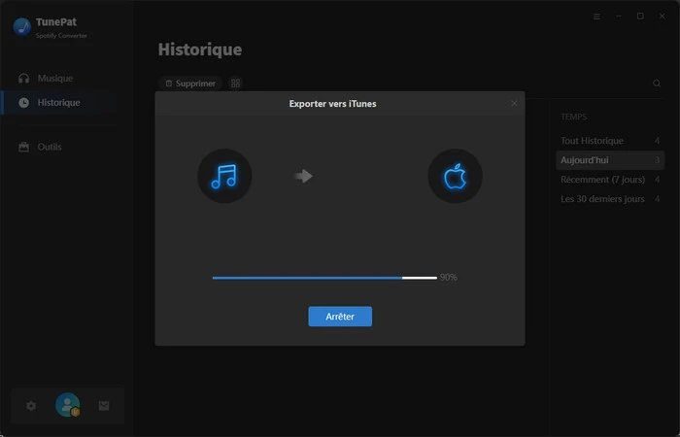The width and height of the screenshot is (680, 437).
Task: Choose Les 30 derniers jours filter
Action: [x=602, y=199]
